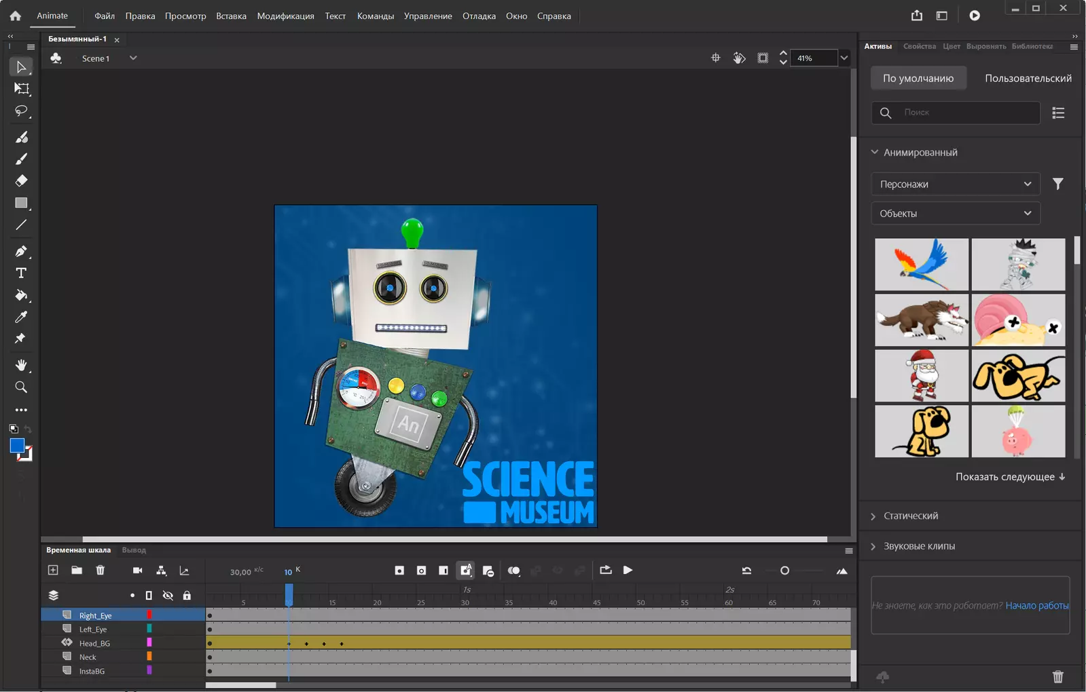Open the stage zoom percentage dropdown
The image size is (1086, 692).
click(844, 58)
